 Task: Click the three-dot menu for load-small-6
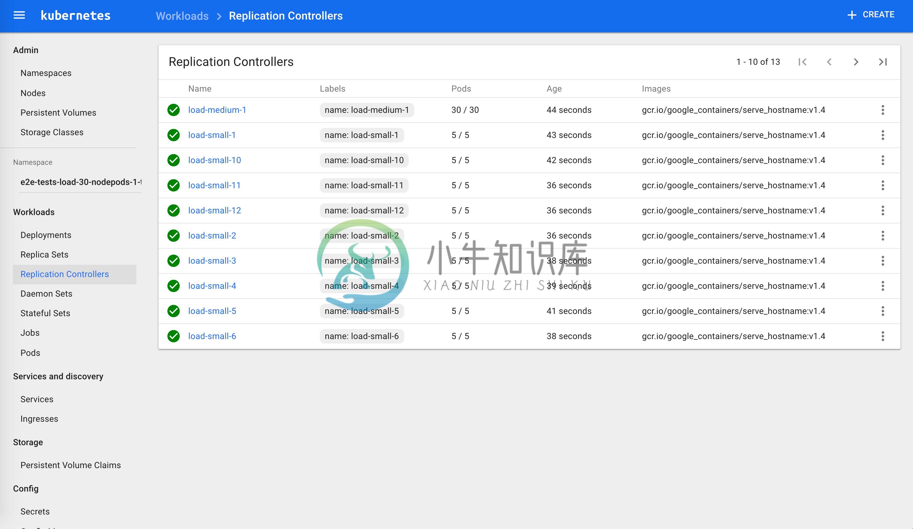pos(883,336)
